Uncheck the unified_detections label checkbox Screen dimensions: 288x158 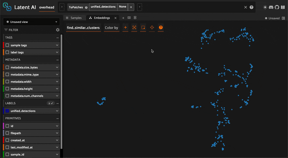[7, 111]
